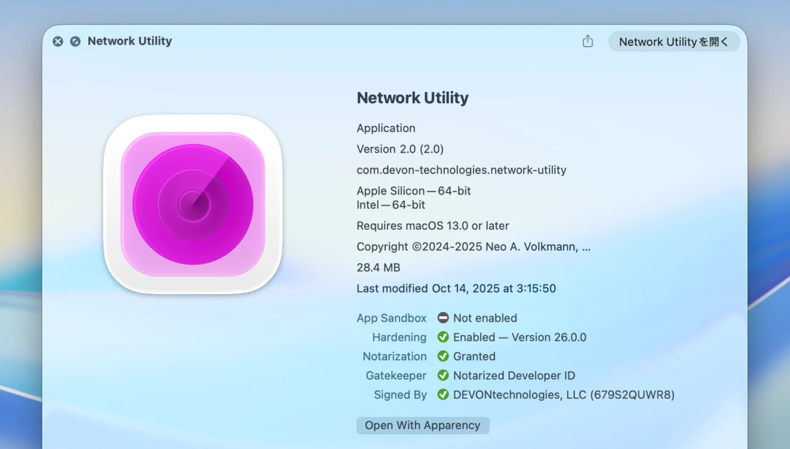Click the Notarization label
The height and width of the screenshot is (449, 790).
click(x=394, y=356)
